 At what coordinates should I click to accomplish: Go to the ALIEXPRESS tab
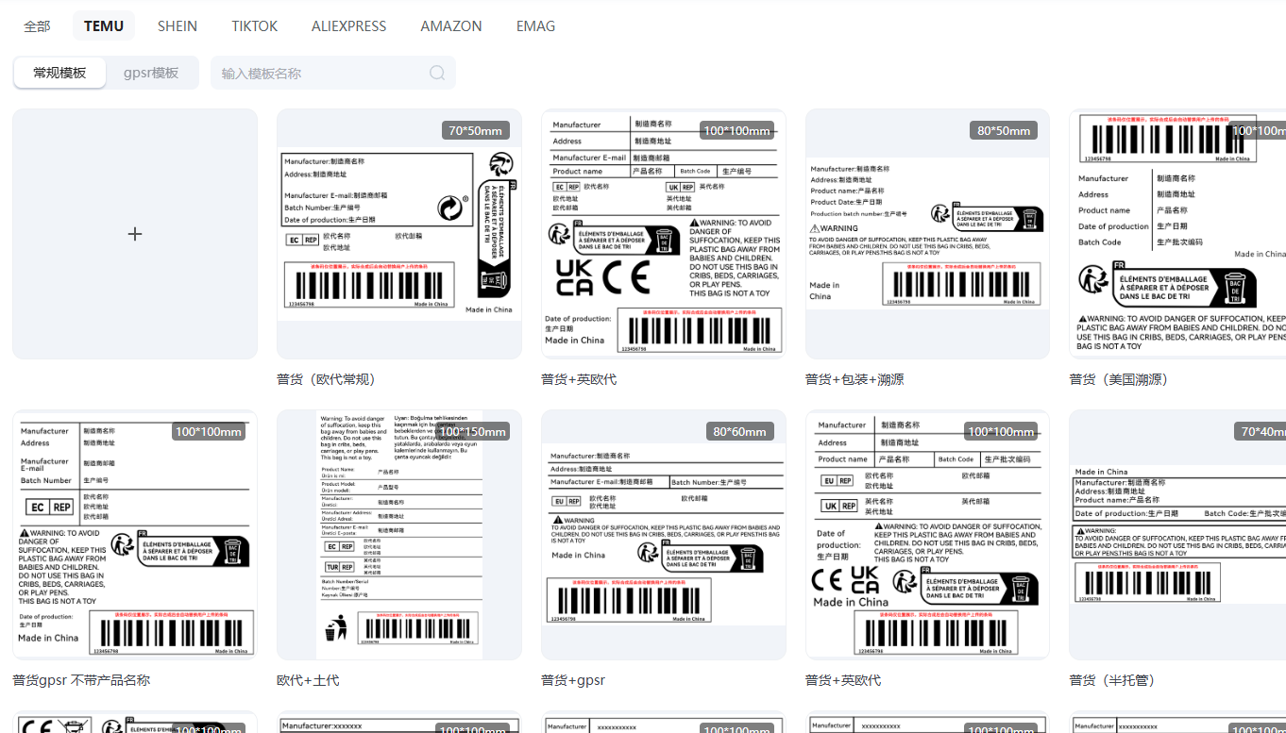(x=349, y=26)
